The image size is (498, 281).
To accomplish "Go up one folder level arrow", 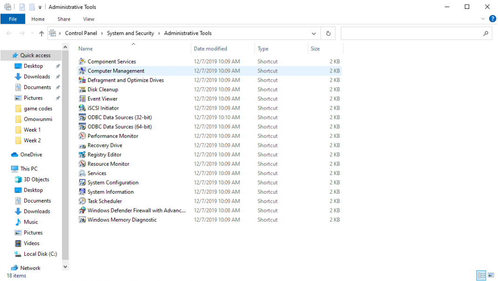I will coord(41,34).
